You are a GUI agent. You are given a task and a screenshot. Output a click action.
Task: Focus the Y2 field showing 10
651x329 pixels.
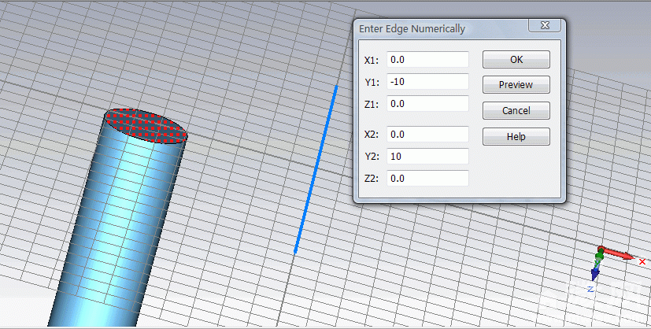[x=427, y=156]
